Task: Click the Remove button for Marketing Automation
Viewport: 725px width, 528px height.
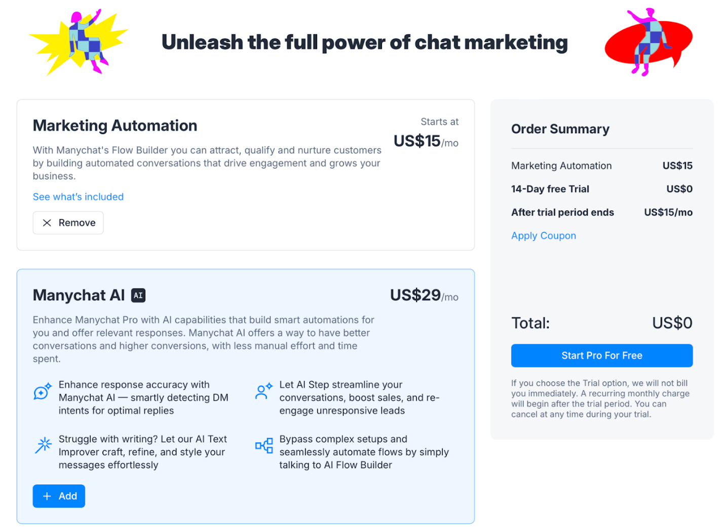Action: (x=68, y=223)
